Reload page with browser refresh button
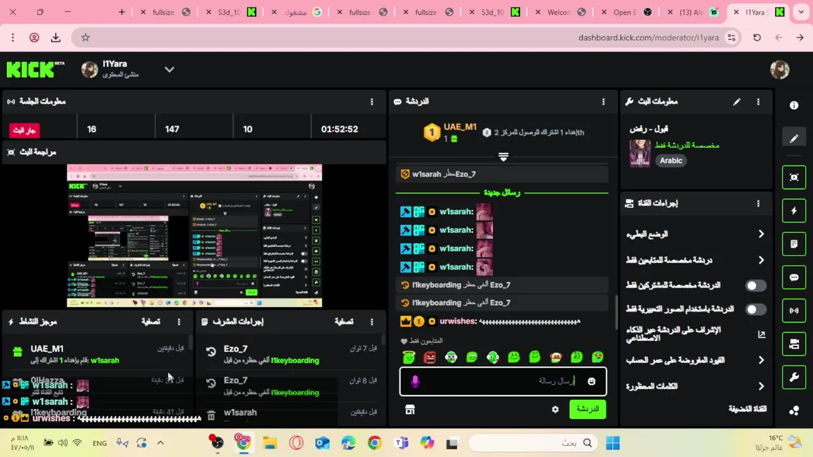This screenshot has height=457, width=813. 757,37
